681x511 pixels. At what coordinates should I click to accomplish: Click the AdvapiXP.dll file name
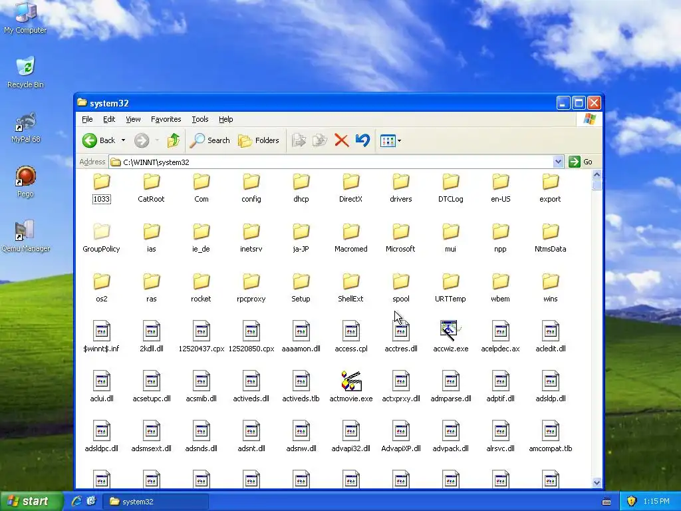[x=401, y=448]
